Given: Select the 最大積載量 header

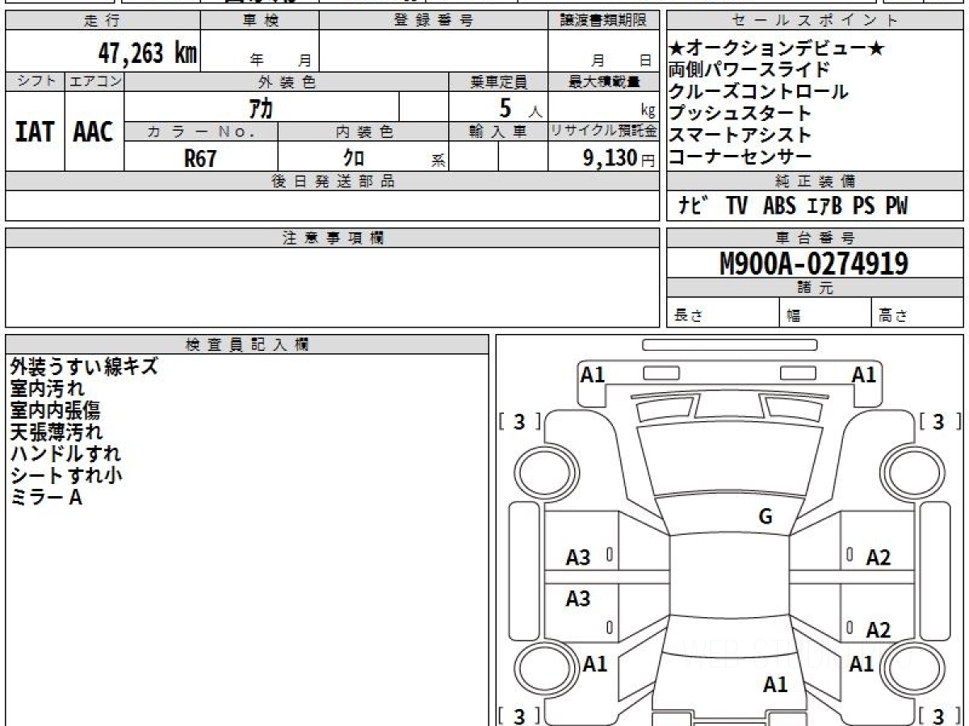Looking at the screenshot, I should (604, 81).
